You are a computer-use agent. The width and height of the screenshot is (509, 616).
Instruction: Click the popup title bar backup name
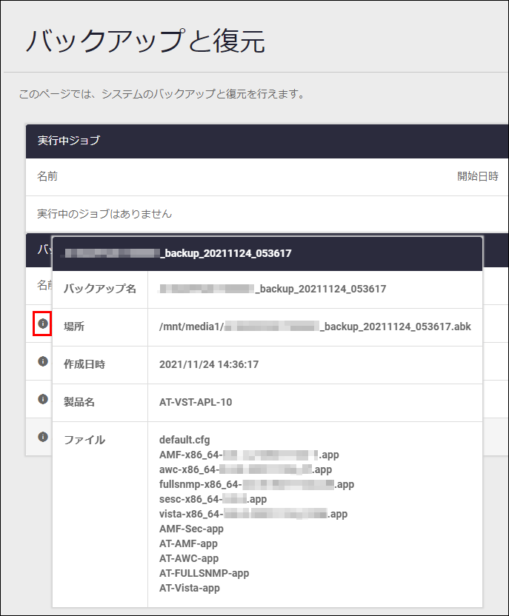tap(178, 253)
